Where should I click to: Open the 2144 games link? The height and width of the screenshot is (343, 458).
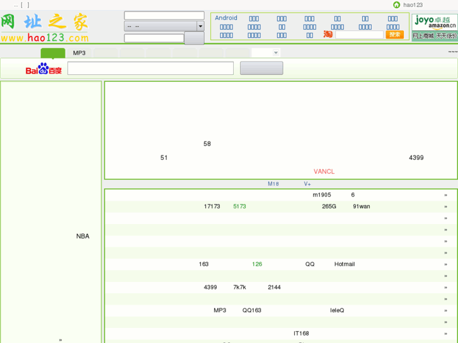pyautogui.click(x=274, y=287)
